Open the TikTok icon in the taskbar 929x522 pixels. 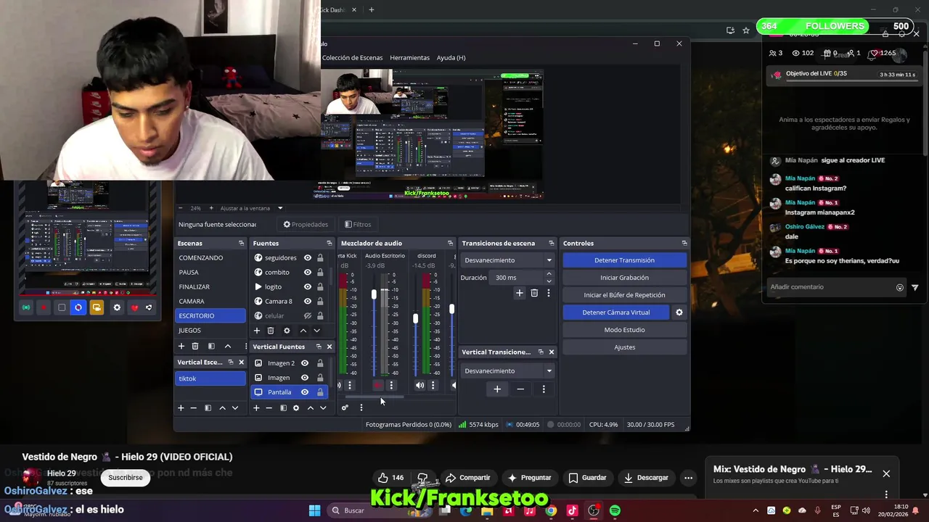click(x=572, y=510)
